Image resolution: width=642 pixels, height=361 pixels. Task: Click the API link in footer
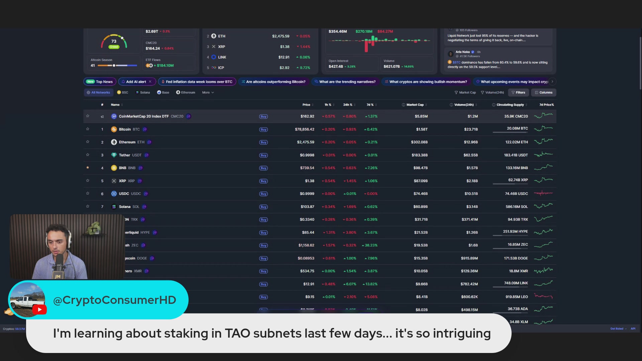click(x=633, y=329)
